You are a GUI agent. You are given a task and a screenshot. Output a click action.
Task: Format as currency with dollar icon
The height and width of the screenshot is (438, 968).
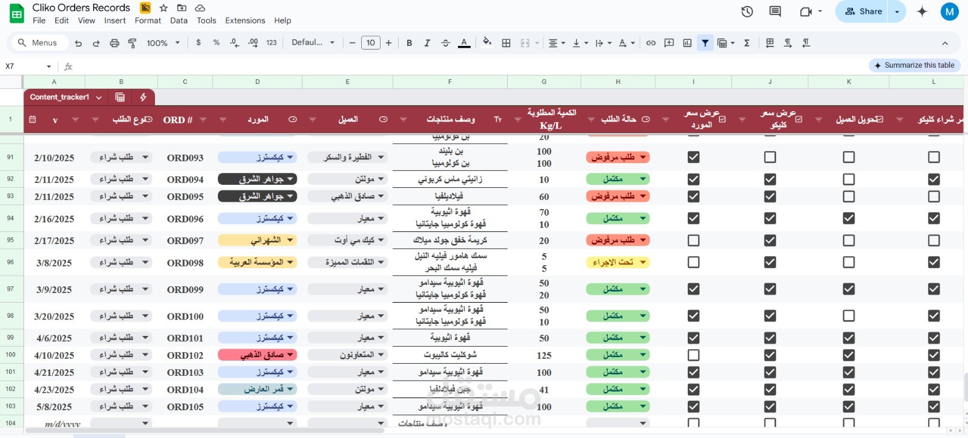pos(198,43)
